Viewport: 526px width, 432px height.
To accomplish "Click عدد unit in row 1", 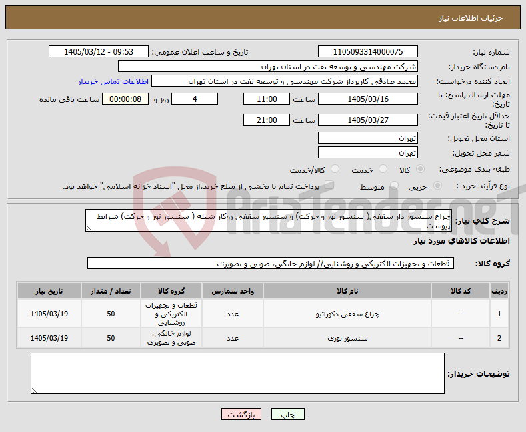I will (x=233, y=314).
